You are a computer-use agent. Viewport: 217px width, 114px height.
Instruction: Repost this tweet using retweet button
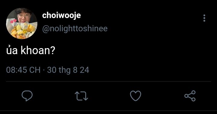pyautogui.click(x=81, y=96)
